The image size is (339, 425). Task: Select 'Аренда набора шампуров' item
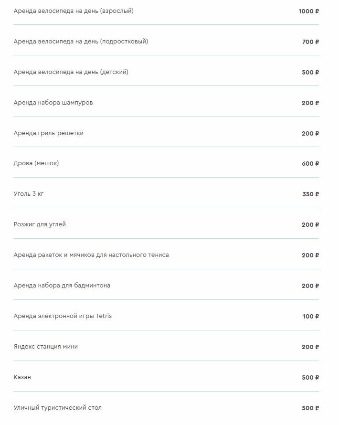tap(53, 103)
